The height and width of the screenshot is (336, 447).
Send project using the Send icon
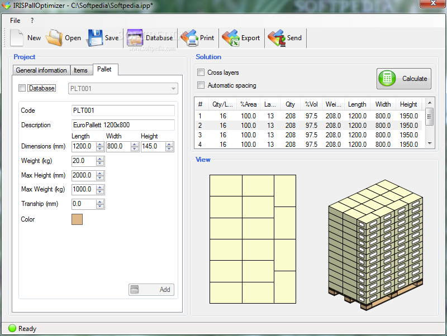(x=277, y=37)
